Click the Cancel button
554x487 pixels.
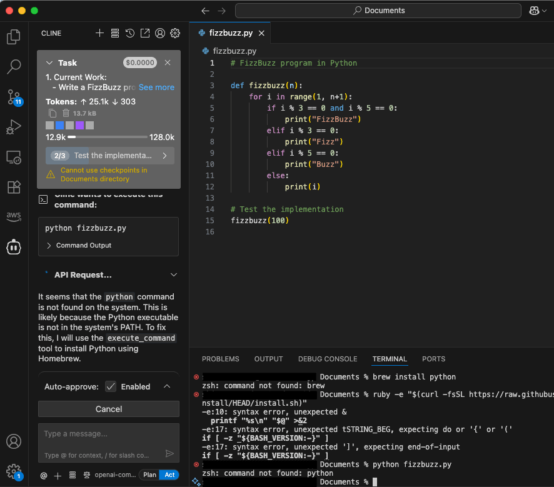109,409
